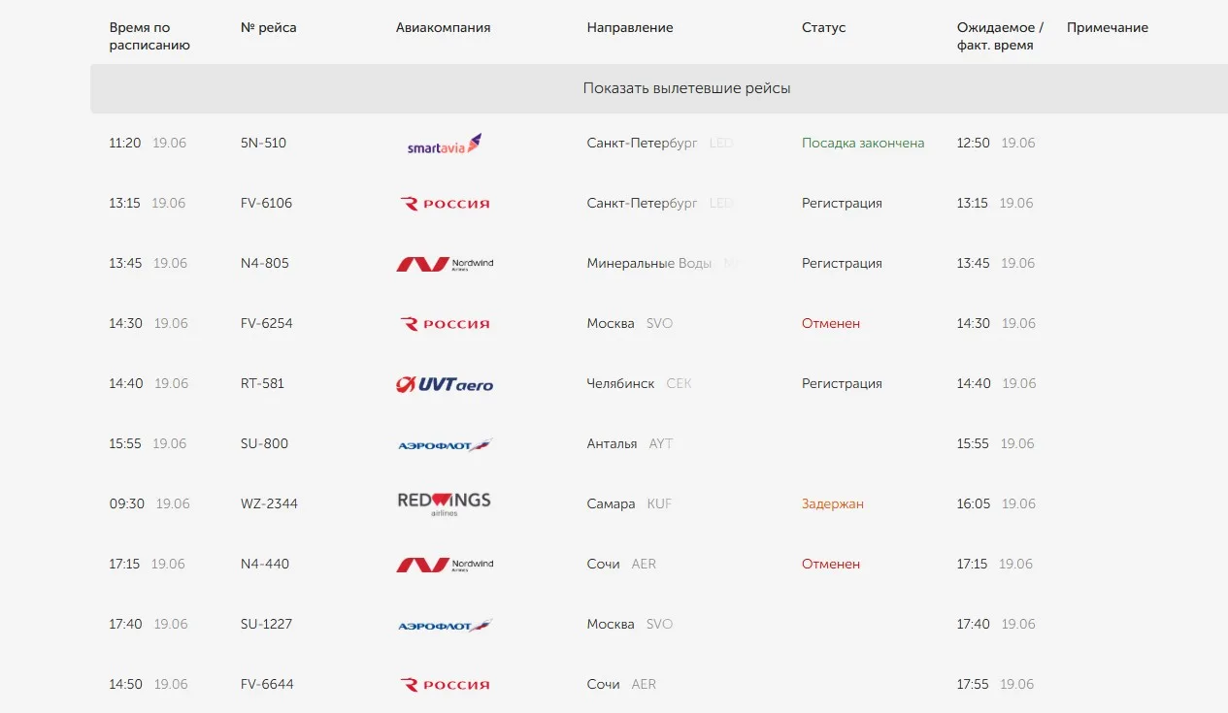Expand Показать вылетевшие рейсы bar

click(x=659, y=88)
